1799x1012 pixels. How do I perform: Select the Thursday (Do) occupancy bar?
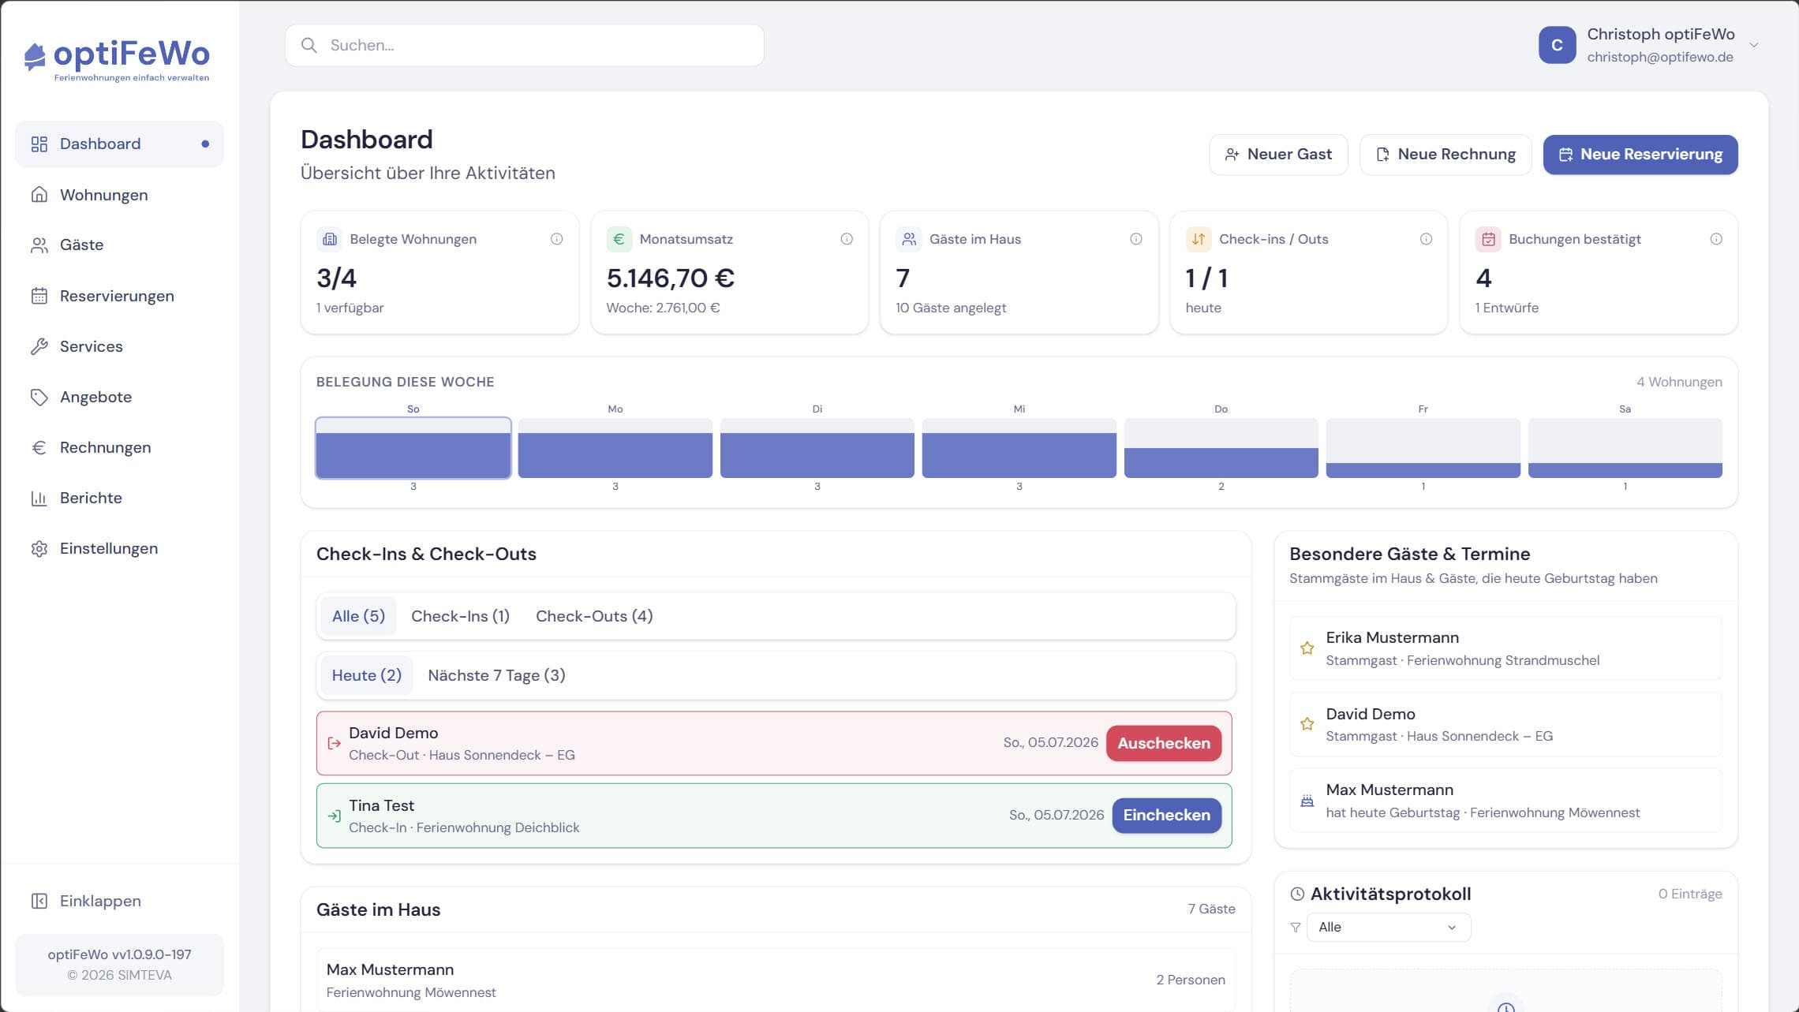pyautogui.click(x=1221, y=448)
